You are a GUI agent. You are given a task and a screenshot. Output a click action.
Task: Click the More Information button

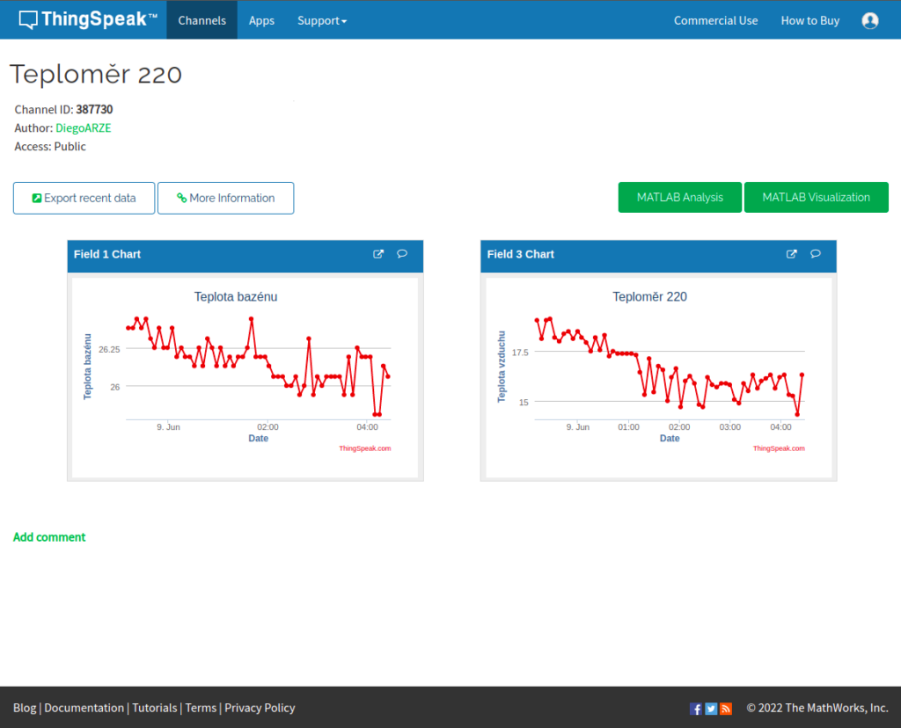point(225,198)
